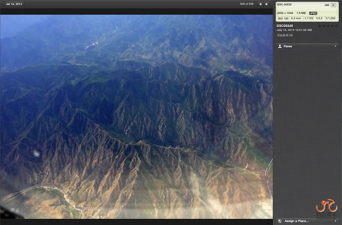The width and height of the screenshot is (342, 225).
Task: Click the JPEG format badge
Action: (313, 13)
